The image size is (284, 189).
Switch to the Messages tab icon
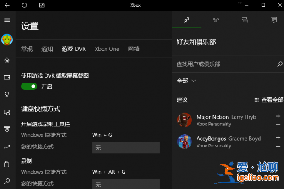(x=245, y=20)
